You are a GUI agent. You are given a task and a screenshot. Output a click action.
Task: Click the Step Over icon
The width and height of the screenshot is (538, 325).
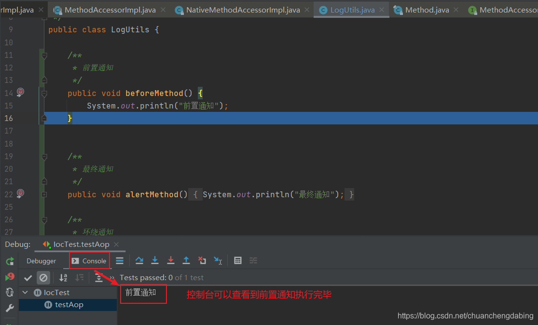(139, 260)
